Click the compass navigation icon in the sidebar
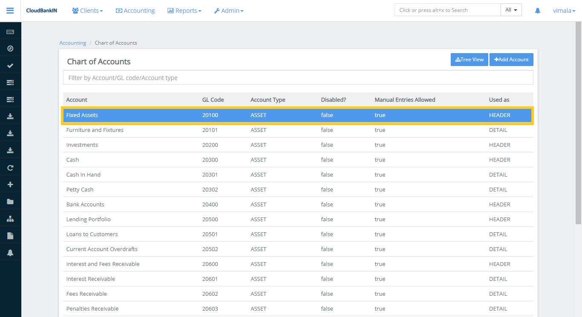The image size is (582, 317). pyautogui.click(x=10, y=48)
